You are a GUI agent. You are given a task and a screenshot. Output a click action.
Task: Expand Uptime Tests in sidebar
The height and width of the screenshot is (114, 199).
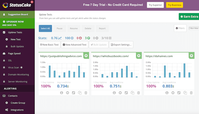pos(15,32)
